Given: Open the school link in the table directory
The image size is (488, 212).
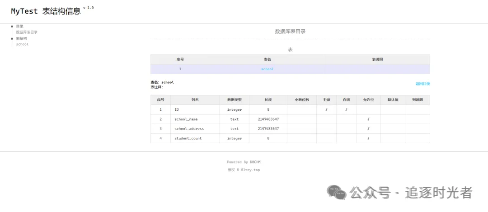Looking at the screenshot, I should coord(267,69).
